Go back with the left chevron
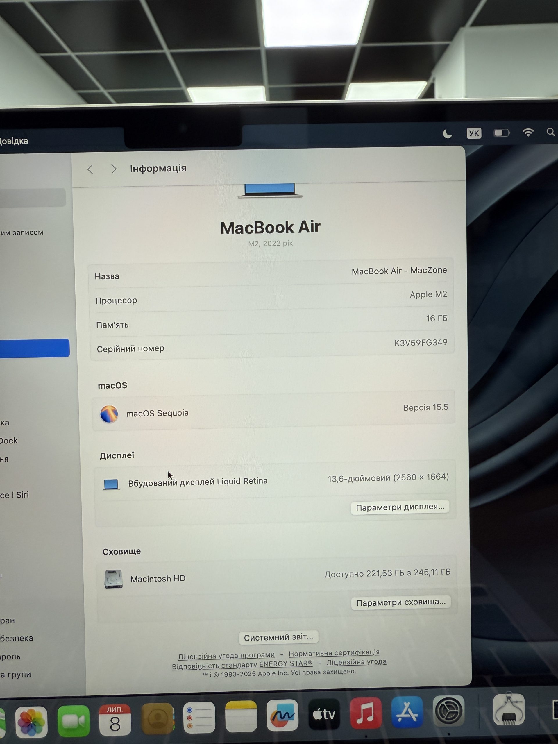Screen dimensions: 558x744 pyautogui.click(x=90, y=169)
